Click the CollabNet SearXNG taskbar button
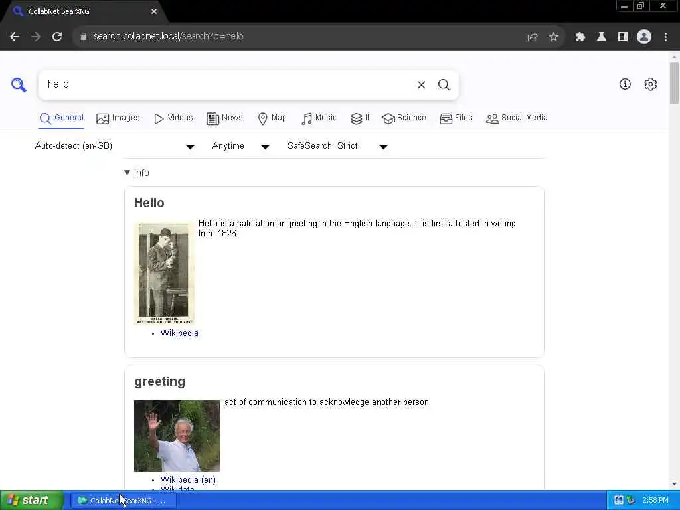Screen dimensions: 680x510 [124, 501]
